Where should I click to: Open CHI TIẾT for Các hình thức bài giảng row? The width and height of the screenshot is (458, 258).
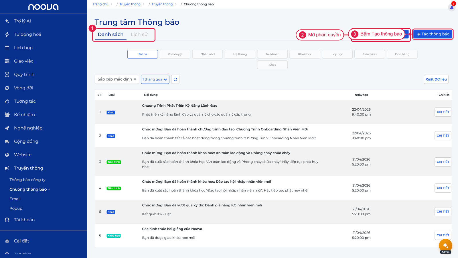click(x=443, y=235)
